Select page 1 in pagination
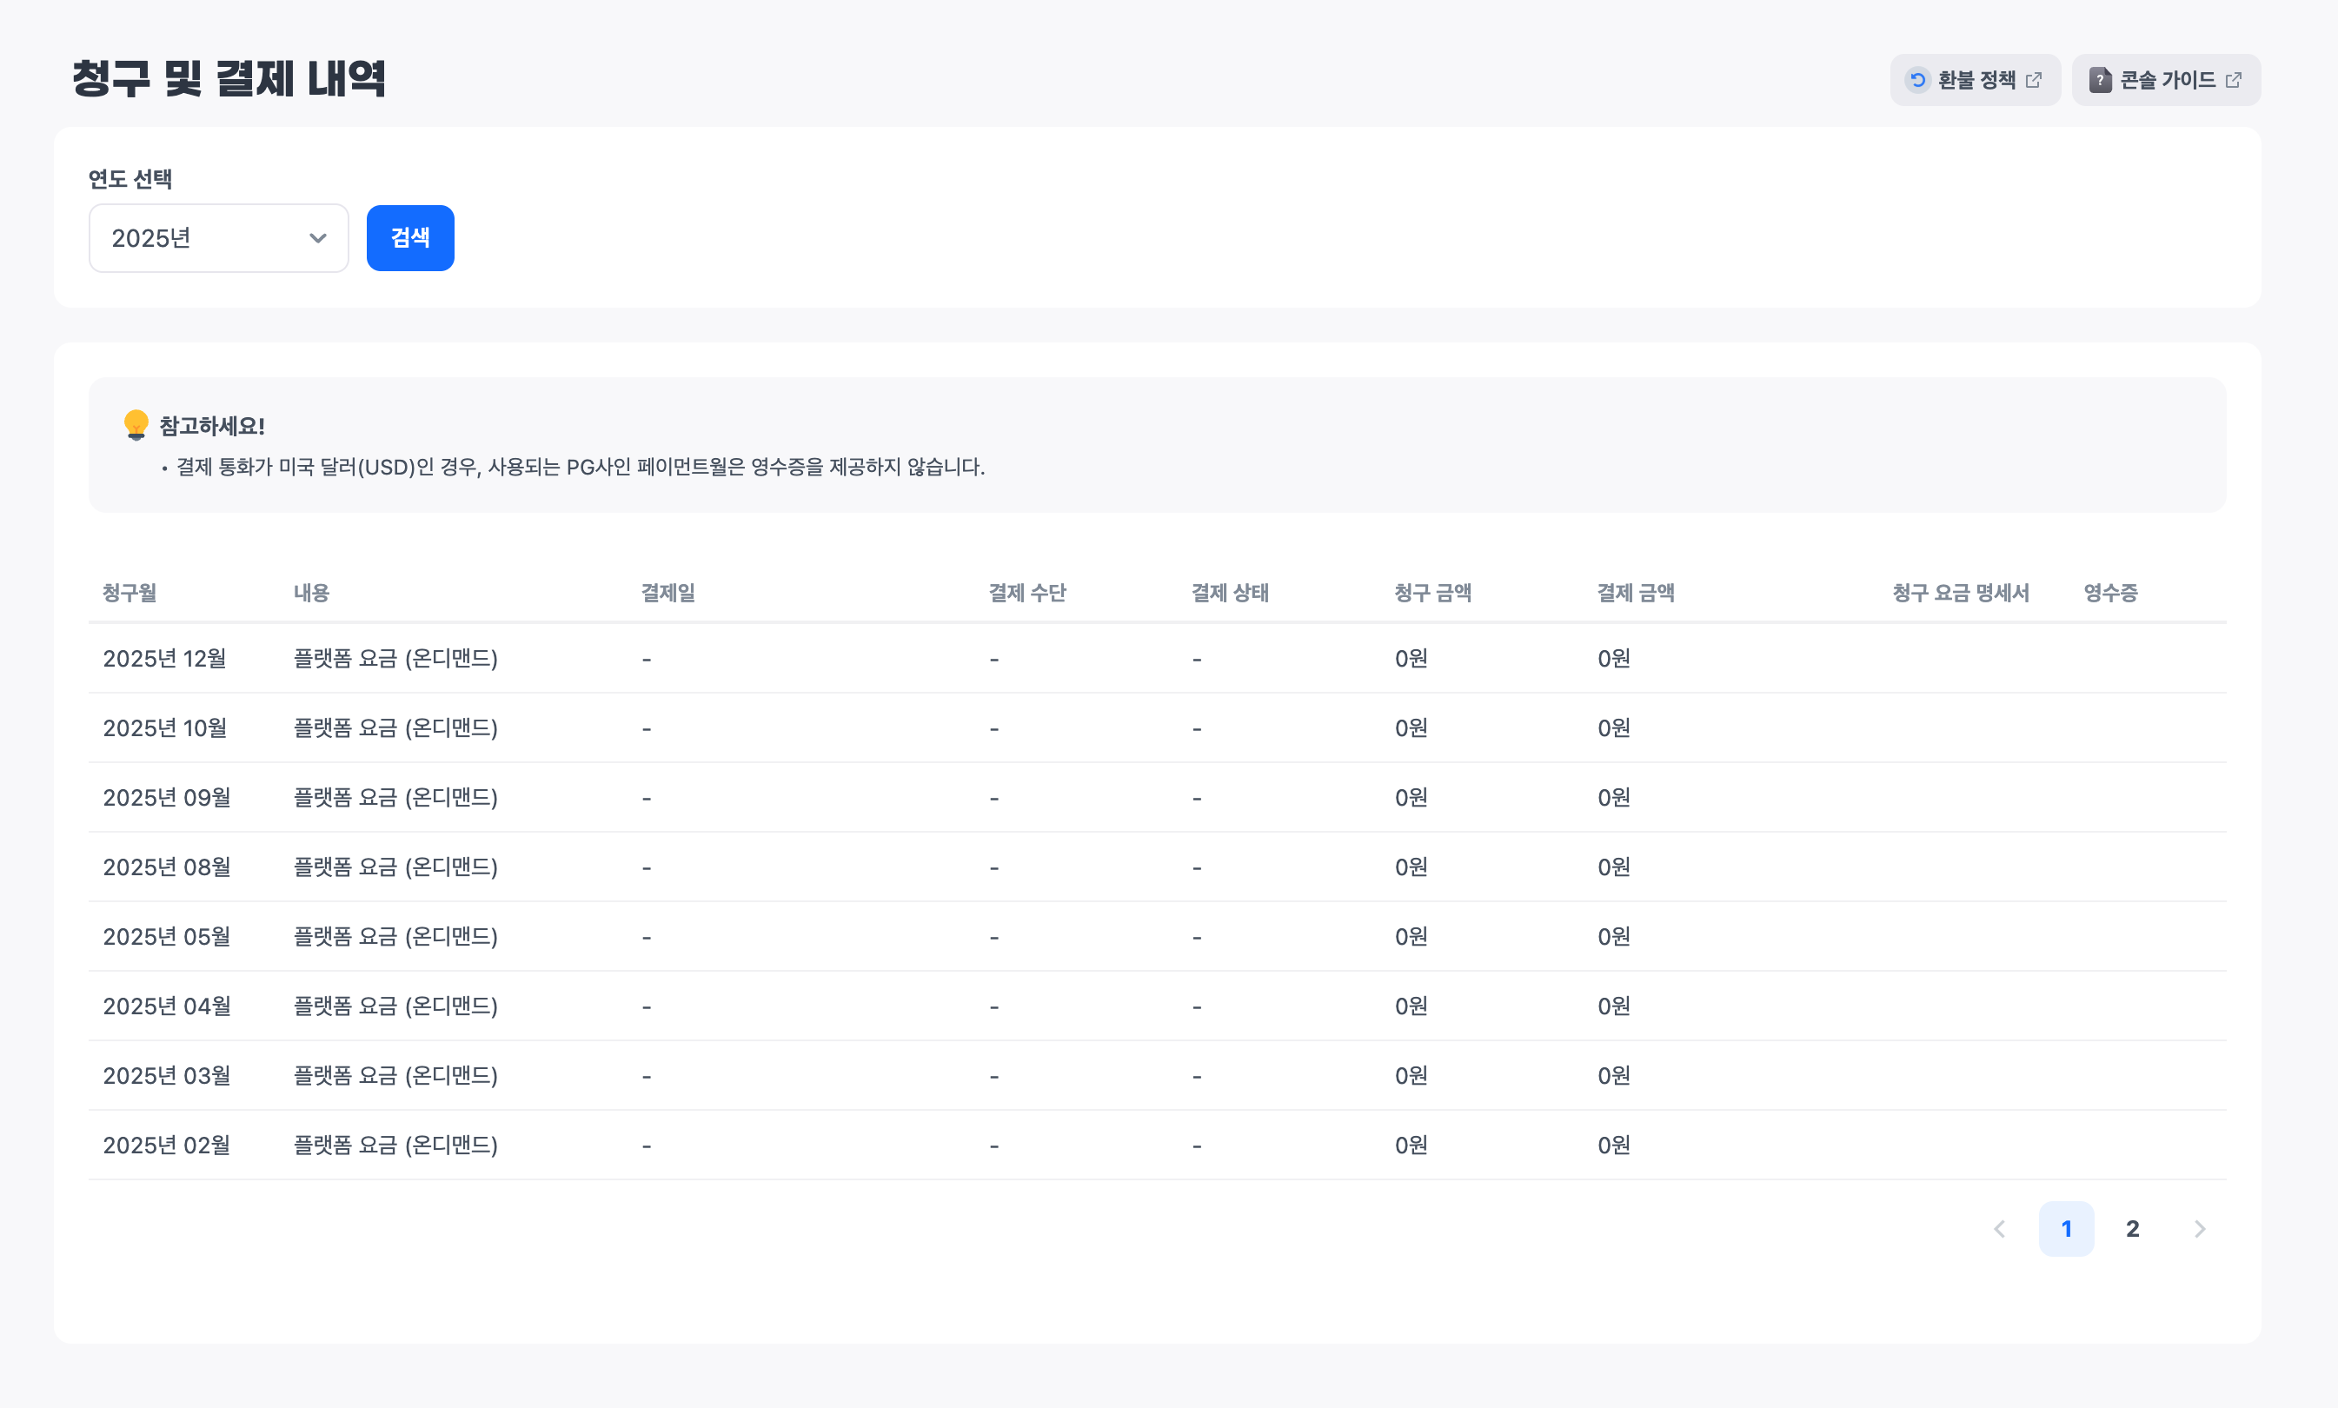 (x=2066, y=1230)
